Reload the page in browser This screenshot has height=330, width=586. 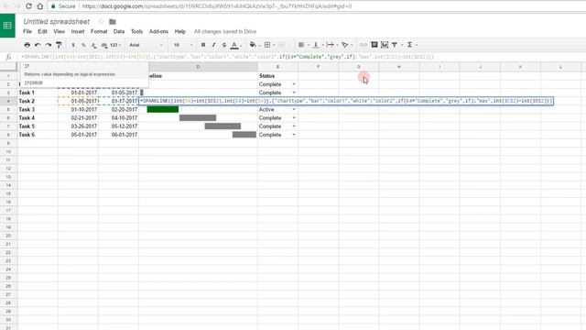coord(28,6)
